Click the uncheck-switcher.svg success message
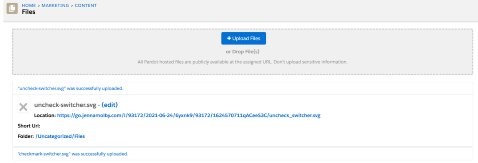Image resolution: width=478 pixels, height=163 pixels. pyautogui.click(x=70, y=88)
